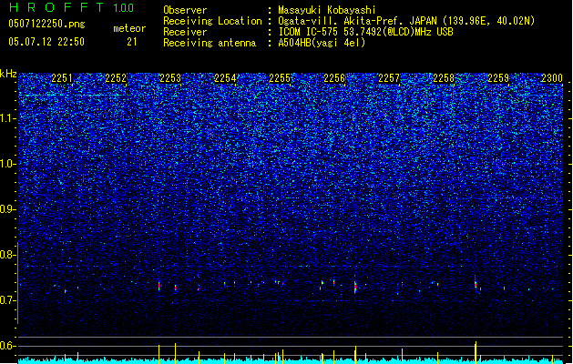Click the 2258 time marker
This screenshot has width=573, height=364.
click(x=444, y=78)
